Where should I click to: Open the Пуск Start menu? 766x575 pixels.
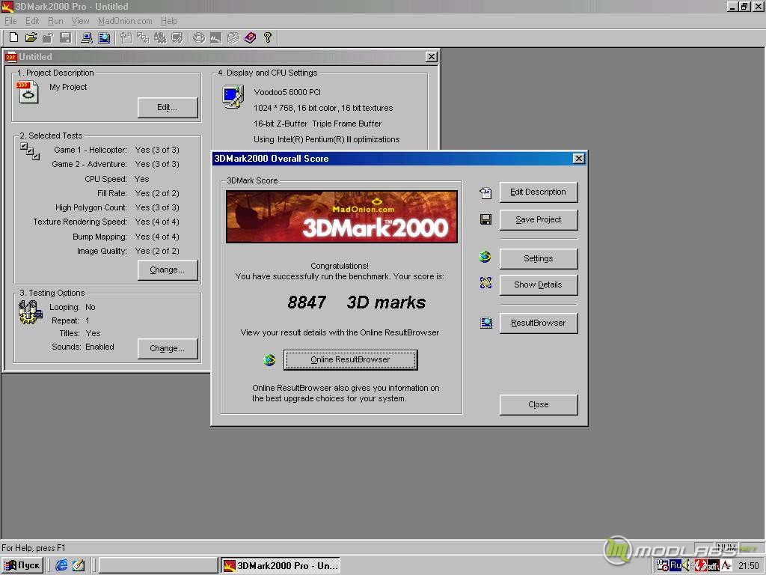(22, 566)
